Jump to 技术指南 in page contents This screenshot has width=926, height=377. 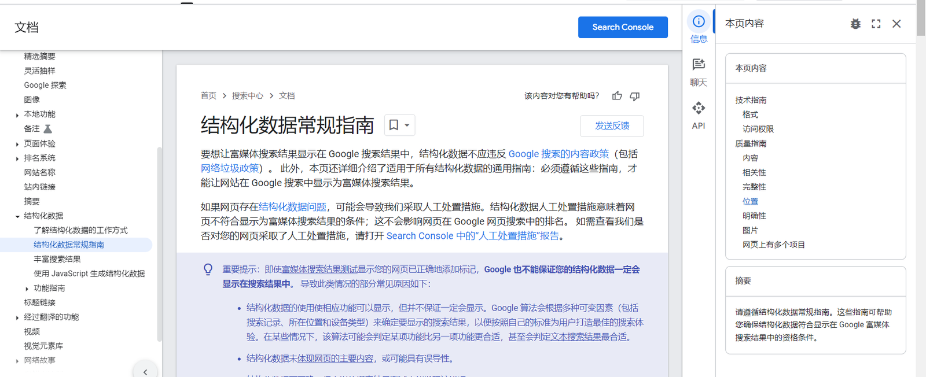(751, 100)
